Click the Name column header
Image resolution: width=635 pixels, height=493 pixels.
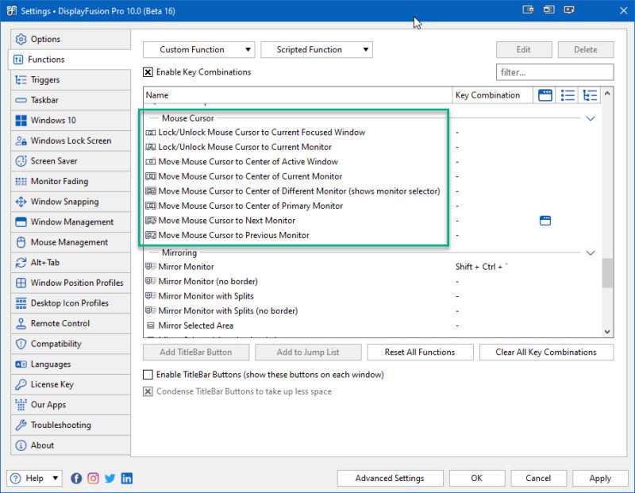click(298, 95)
